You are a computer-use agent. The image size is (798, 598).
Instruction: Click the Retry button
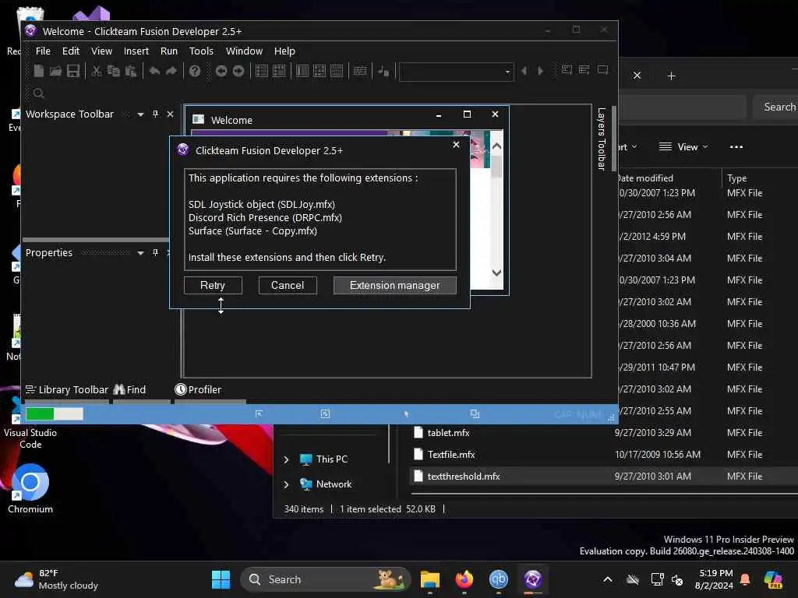[213, 285]
